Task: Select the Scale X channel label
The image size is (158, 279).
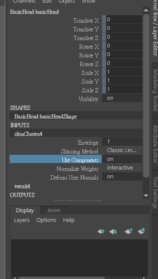Action: click(x=90, y=73)
